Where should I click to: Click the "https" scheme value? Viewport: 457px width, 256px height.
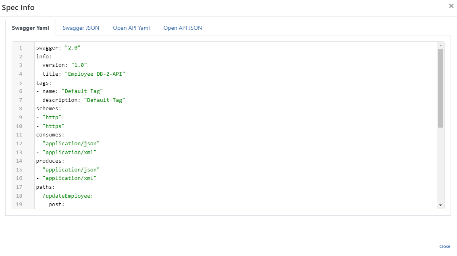click(x=53, y=126)
